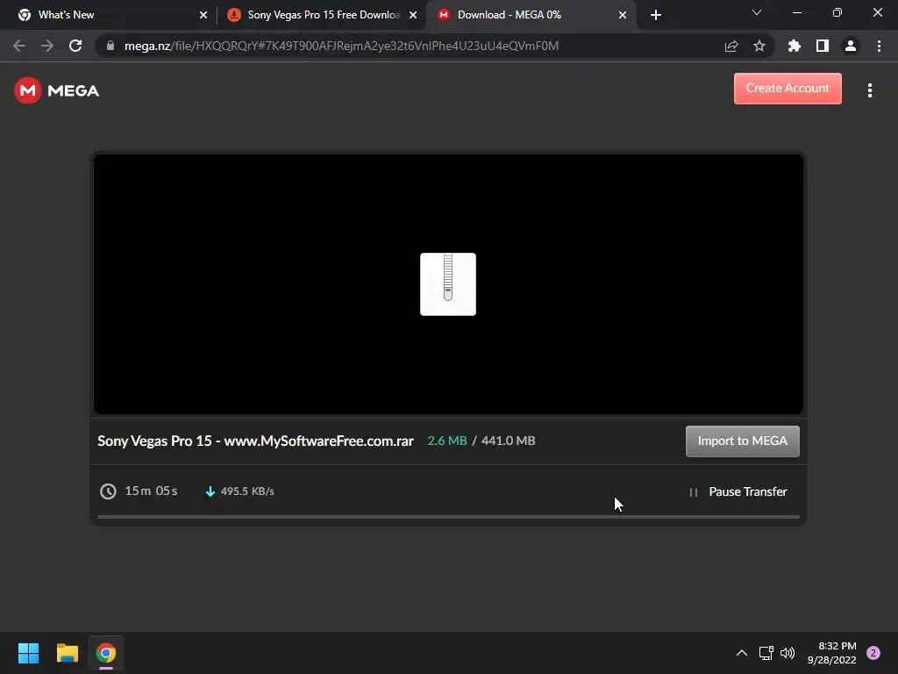Reload the current page

[75, 46]
